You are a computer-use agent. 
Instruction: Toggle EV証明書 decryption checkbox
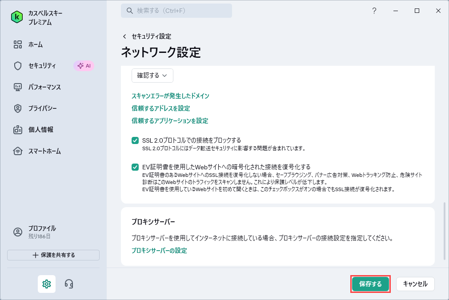coord(135,167)
